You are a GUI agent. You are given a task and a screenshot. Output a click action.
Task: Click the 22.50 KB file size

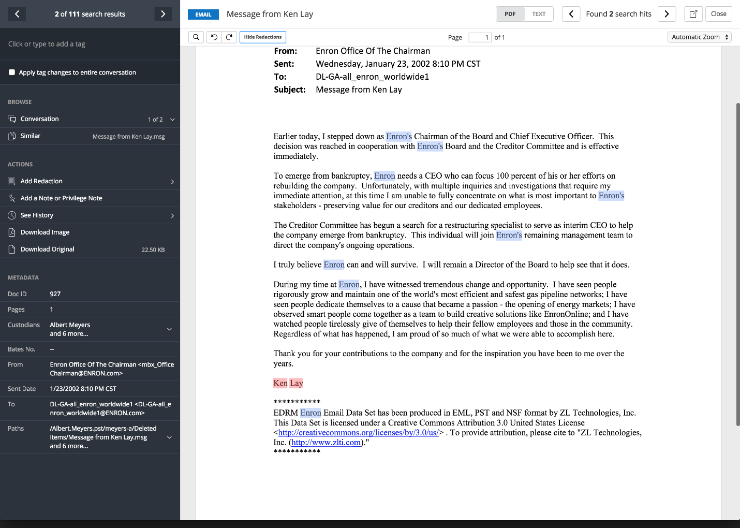pyautogui.click(x=153, y=250)
